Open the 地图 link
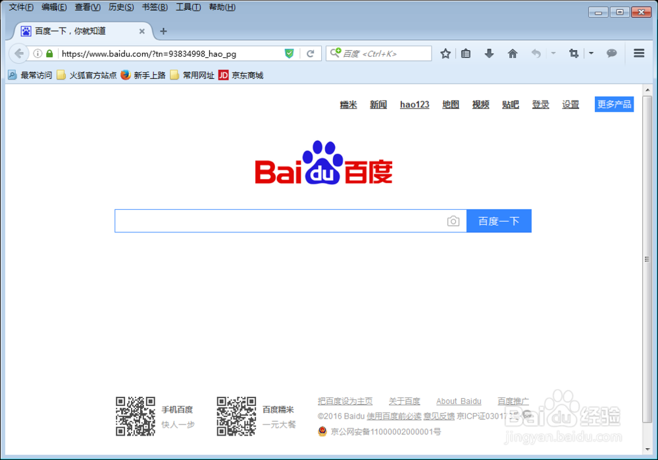 coord(451,105)
